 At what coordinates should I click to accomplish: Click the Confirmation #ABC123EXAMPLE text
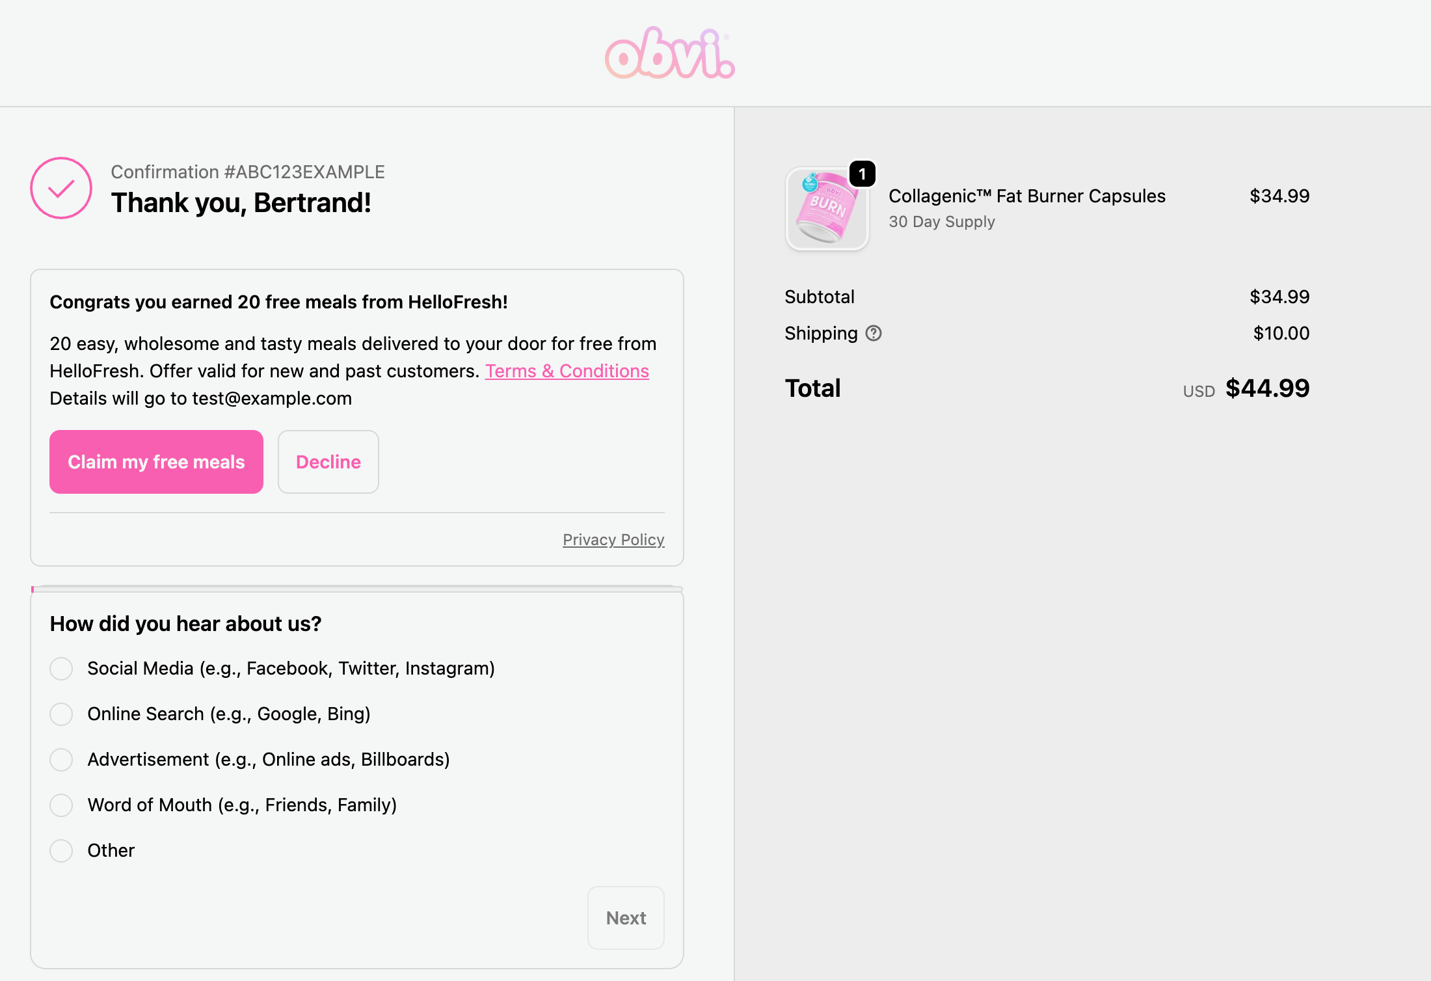pyautogui.click(x=247, y=172)
